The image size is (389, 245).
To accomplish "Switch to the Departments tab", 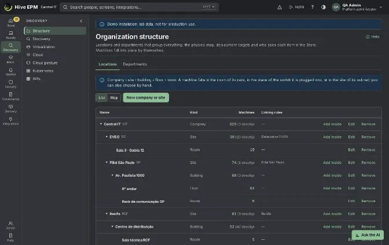I will pyautogui.click(x=135, y=64).
